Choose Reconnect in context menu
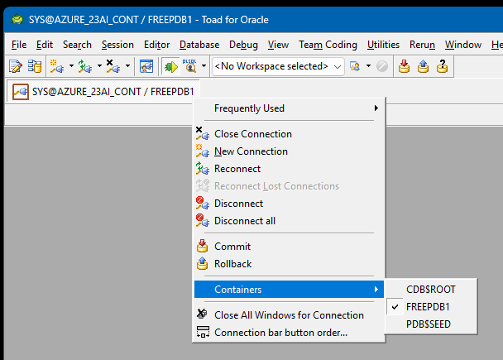This screenshot has height=360, width=503. (289, 169)
